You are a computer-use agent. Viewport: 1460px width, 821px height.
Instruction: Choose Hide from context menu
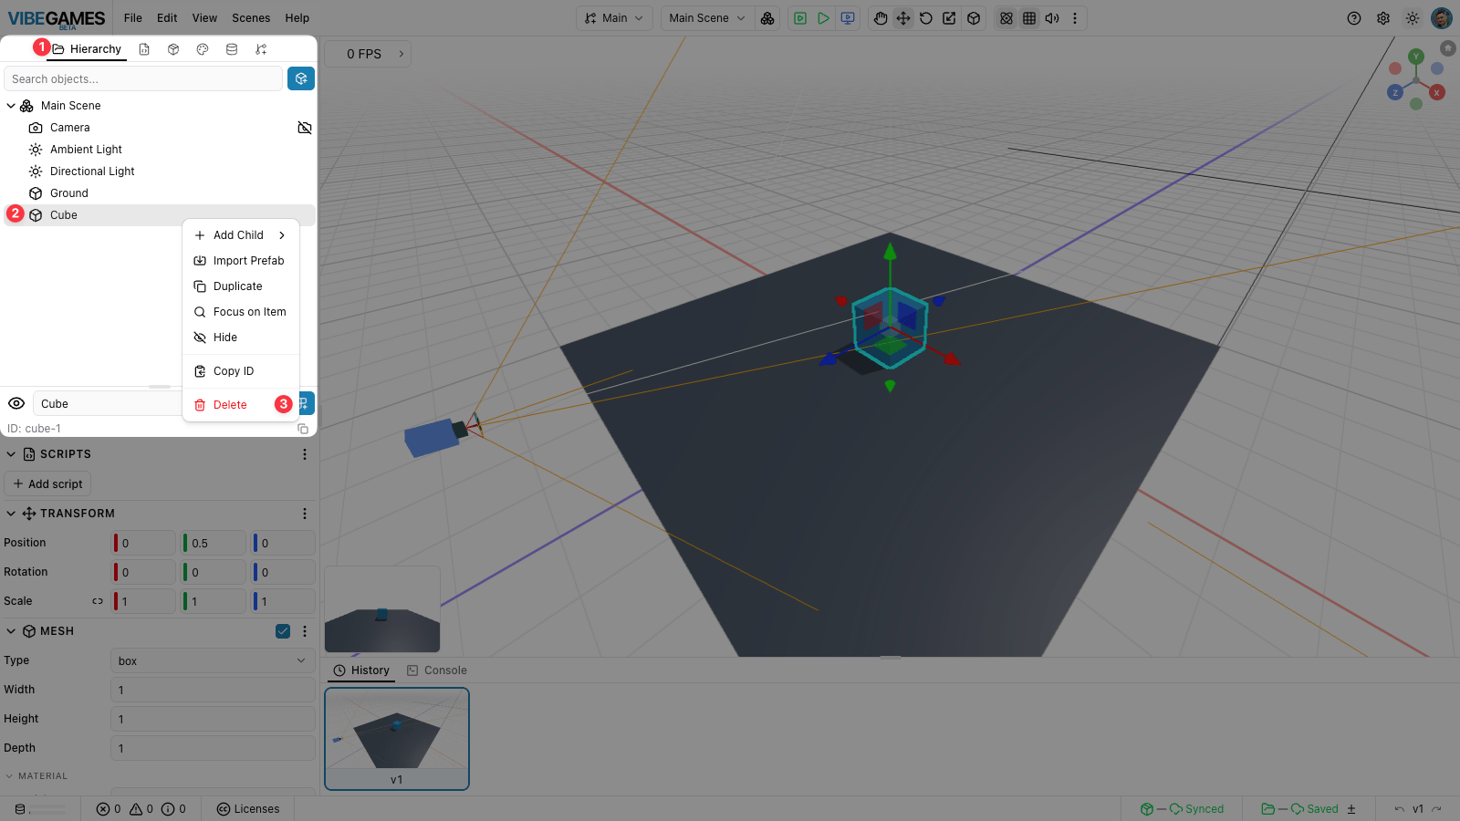pos(241,338)
